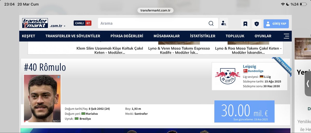Image resolution: width=311 pixels, height=133 pixels.
Task: Click the Sözleşme sonu 30 Haz 2030 text
Action: tap(261, 86)
